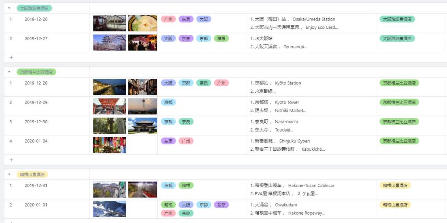
Task: Click the 京都格兰比亚酒店 group header label
Action: [37, 72]
